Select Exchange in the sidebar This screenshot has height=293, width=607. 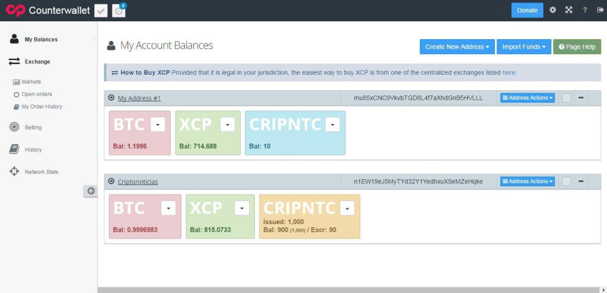coord(37,62)
